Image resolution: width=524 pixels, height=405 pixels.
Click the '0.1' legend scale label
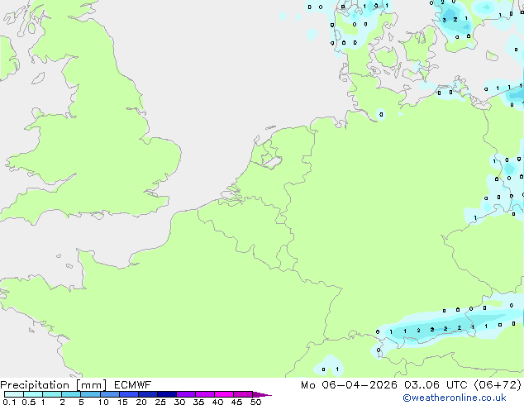coord(9,402)
